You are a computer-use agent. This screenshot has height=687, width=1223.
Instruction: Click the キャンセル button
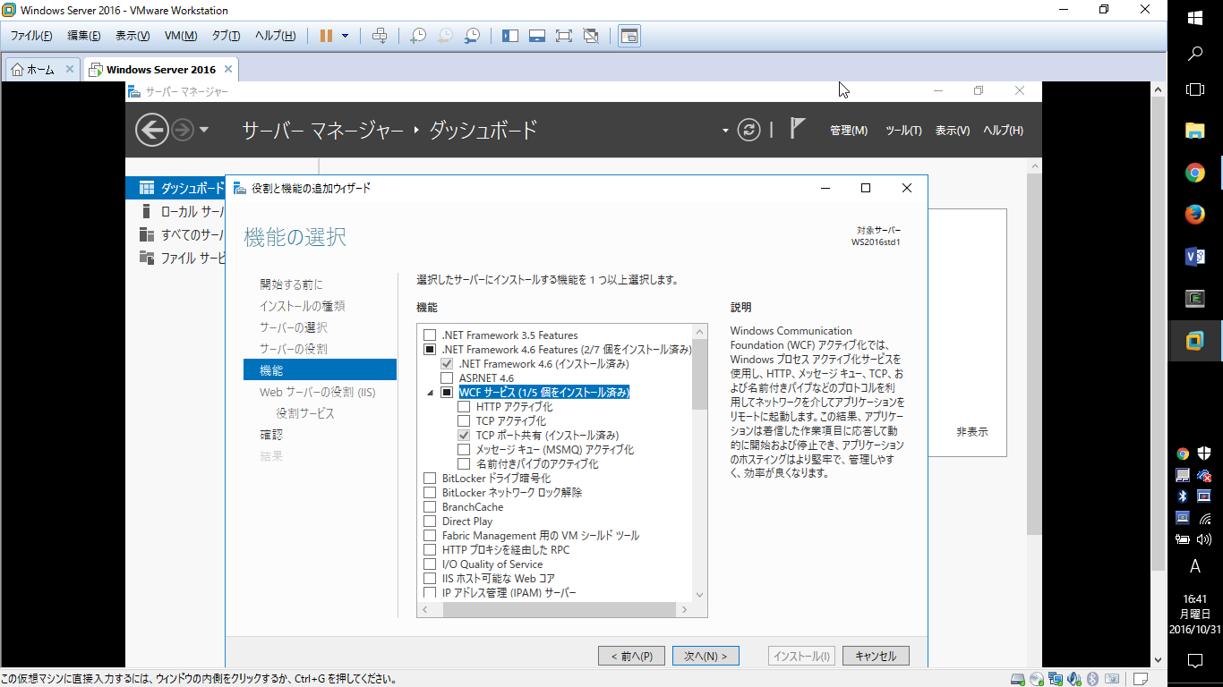pos(876,656)
